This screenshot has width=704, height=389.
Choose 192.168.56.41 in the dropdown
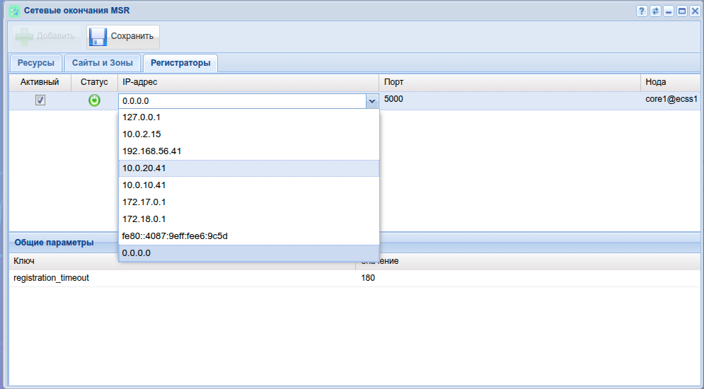(249, 151)
